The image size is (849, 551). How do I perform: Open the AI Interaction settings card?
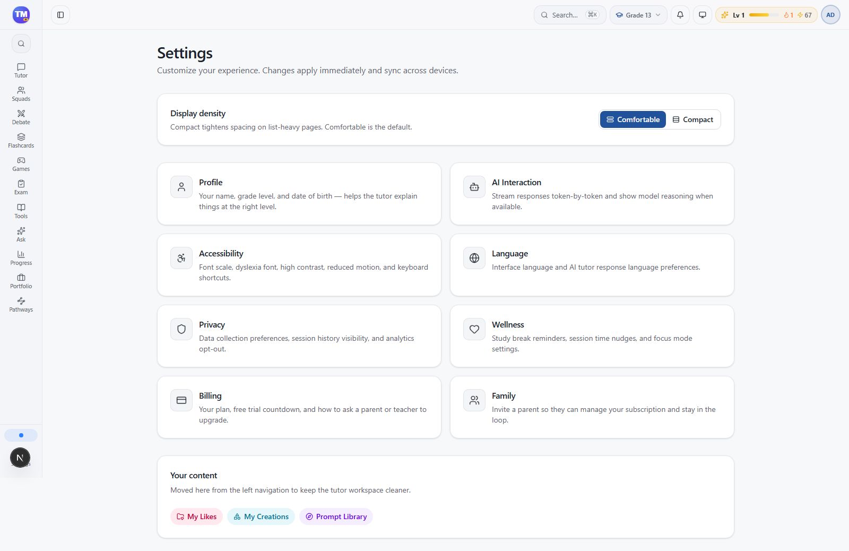592,194
